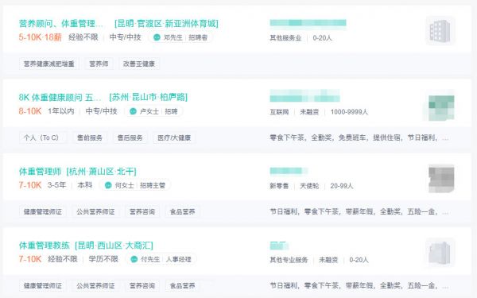Screen dimensions: 477x298
Task: Click blurred company name of first listing
Action: (308, 23)
